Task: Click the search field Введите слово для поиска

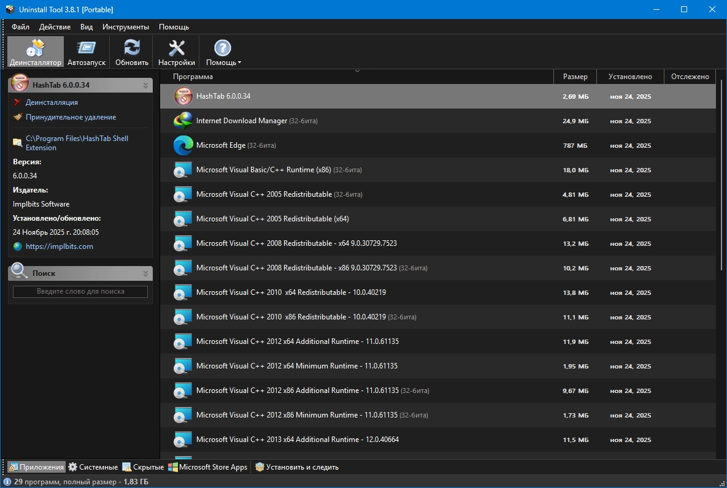Action: (80, 292)
